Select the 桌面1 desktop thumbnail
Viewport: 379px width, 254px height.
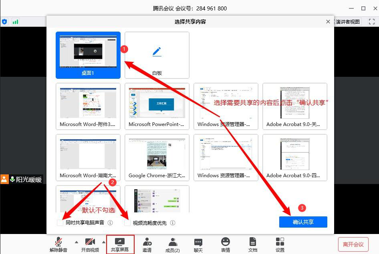point(88,55)
